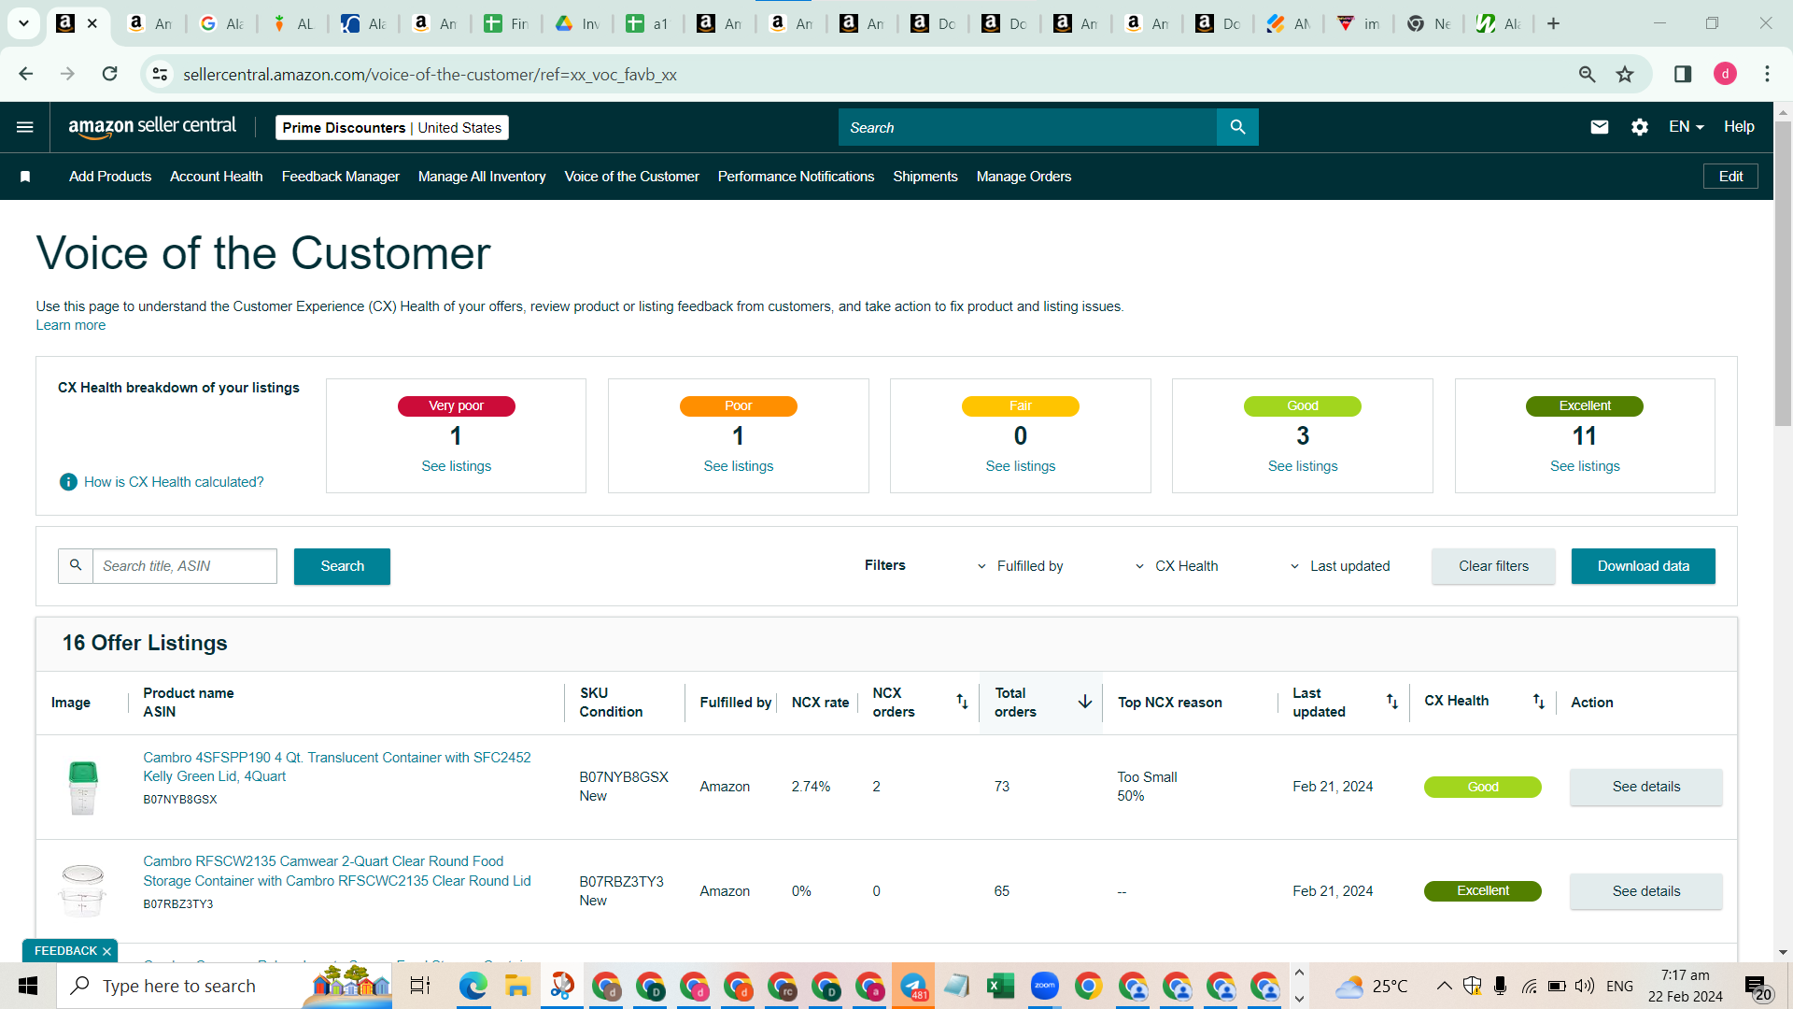This screenshot has width=1793, height=1009.
Task: Expand the Last updated filter
Action: point(1340,566)
